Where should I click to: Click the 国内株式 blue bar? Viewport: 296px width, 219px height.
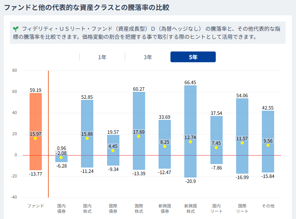tap(87, 134)
